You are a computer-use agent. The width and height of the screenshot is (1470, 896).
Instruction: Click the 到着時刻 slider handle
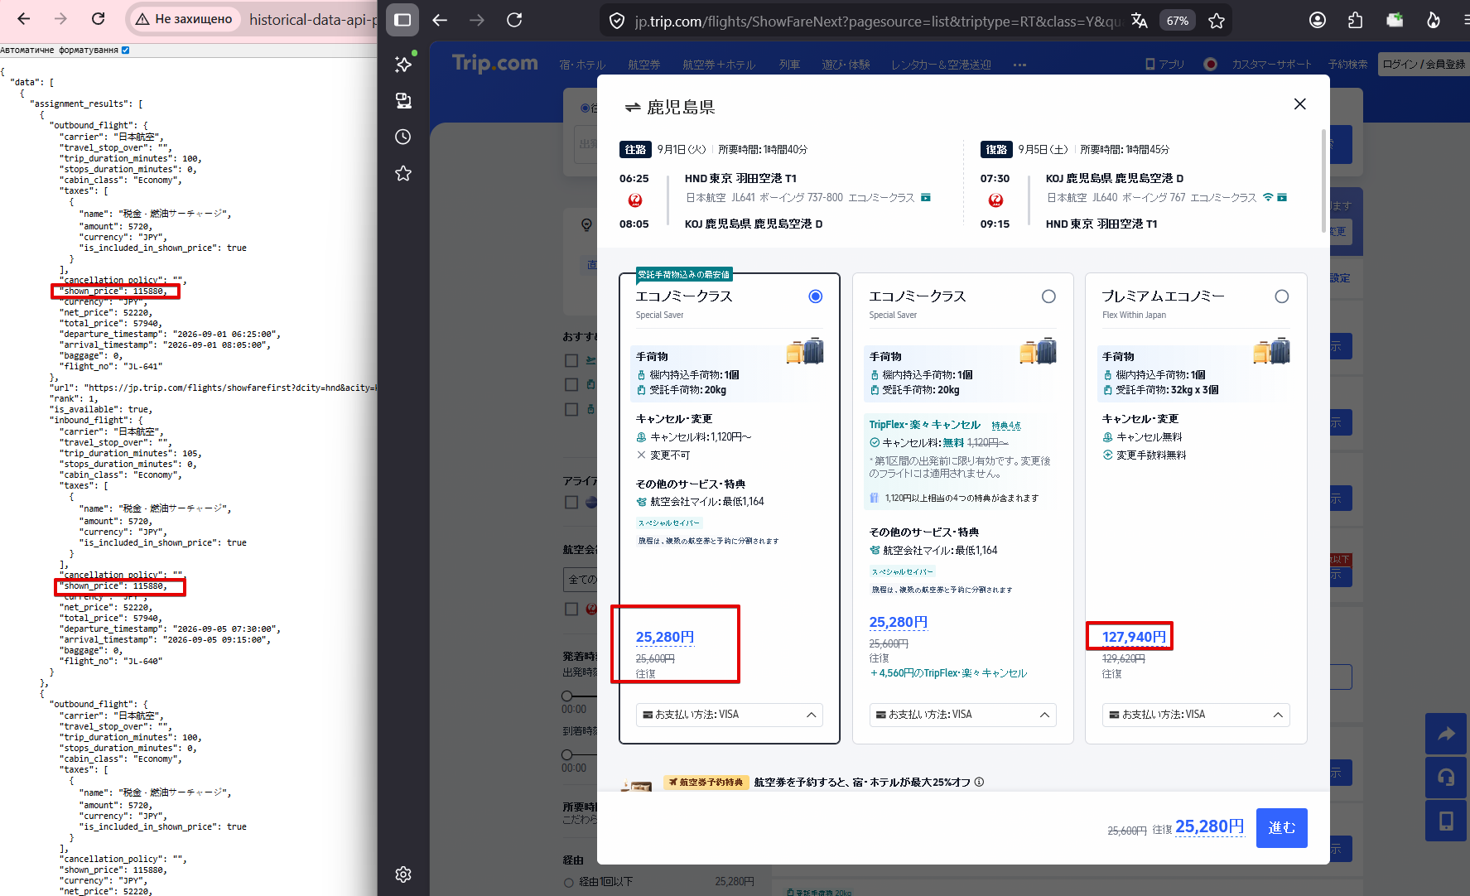[567, 754]
